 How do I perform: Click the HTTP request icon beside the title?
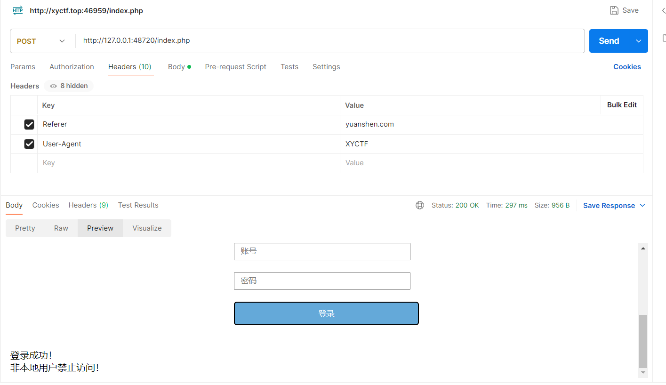click(x=18, y=10)
